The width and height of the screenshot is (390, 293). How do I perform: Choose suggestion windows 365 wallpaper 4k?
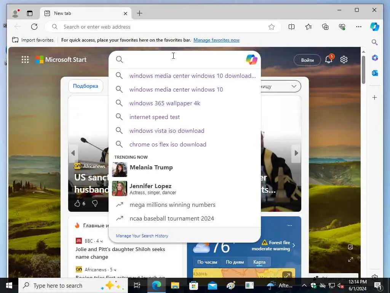coord(185,103)
